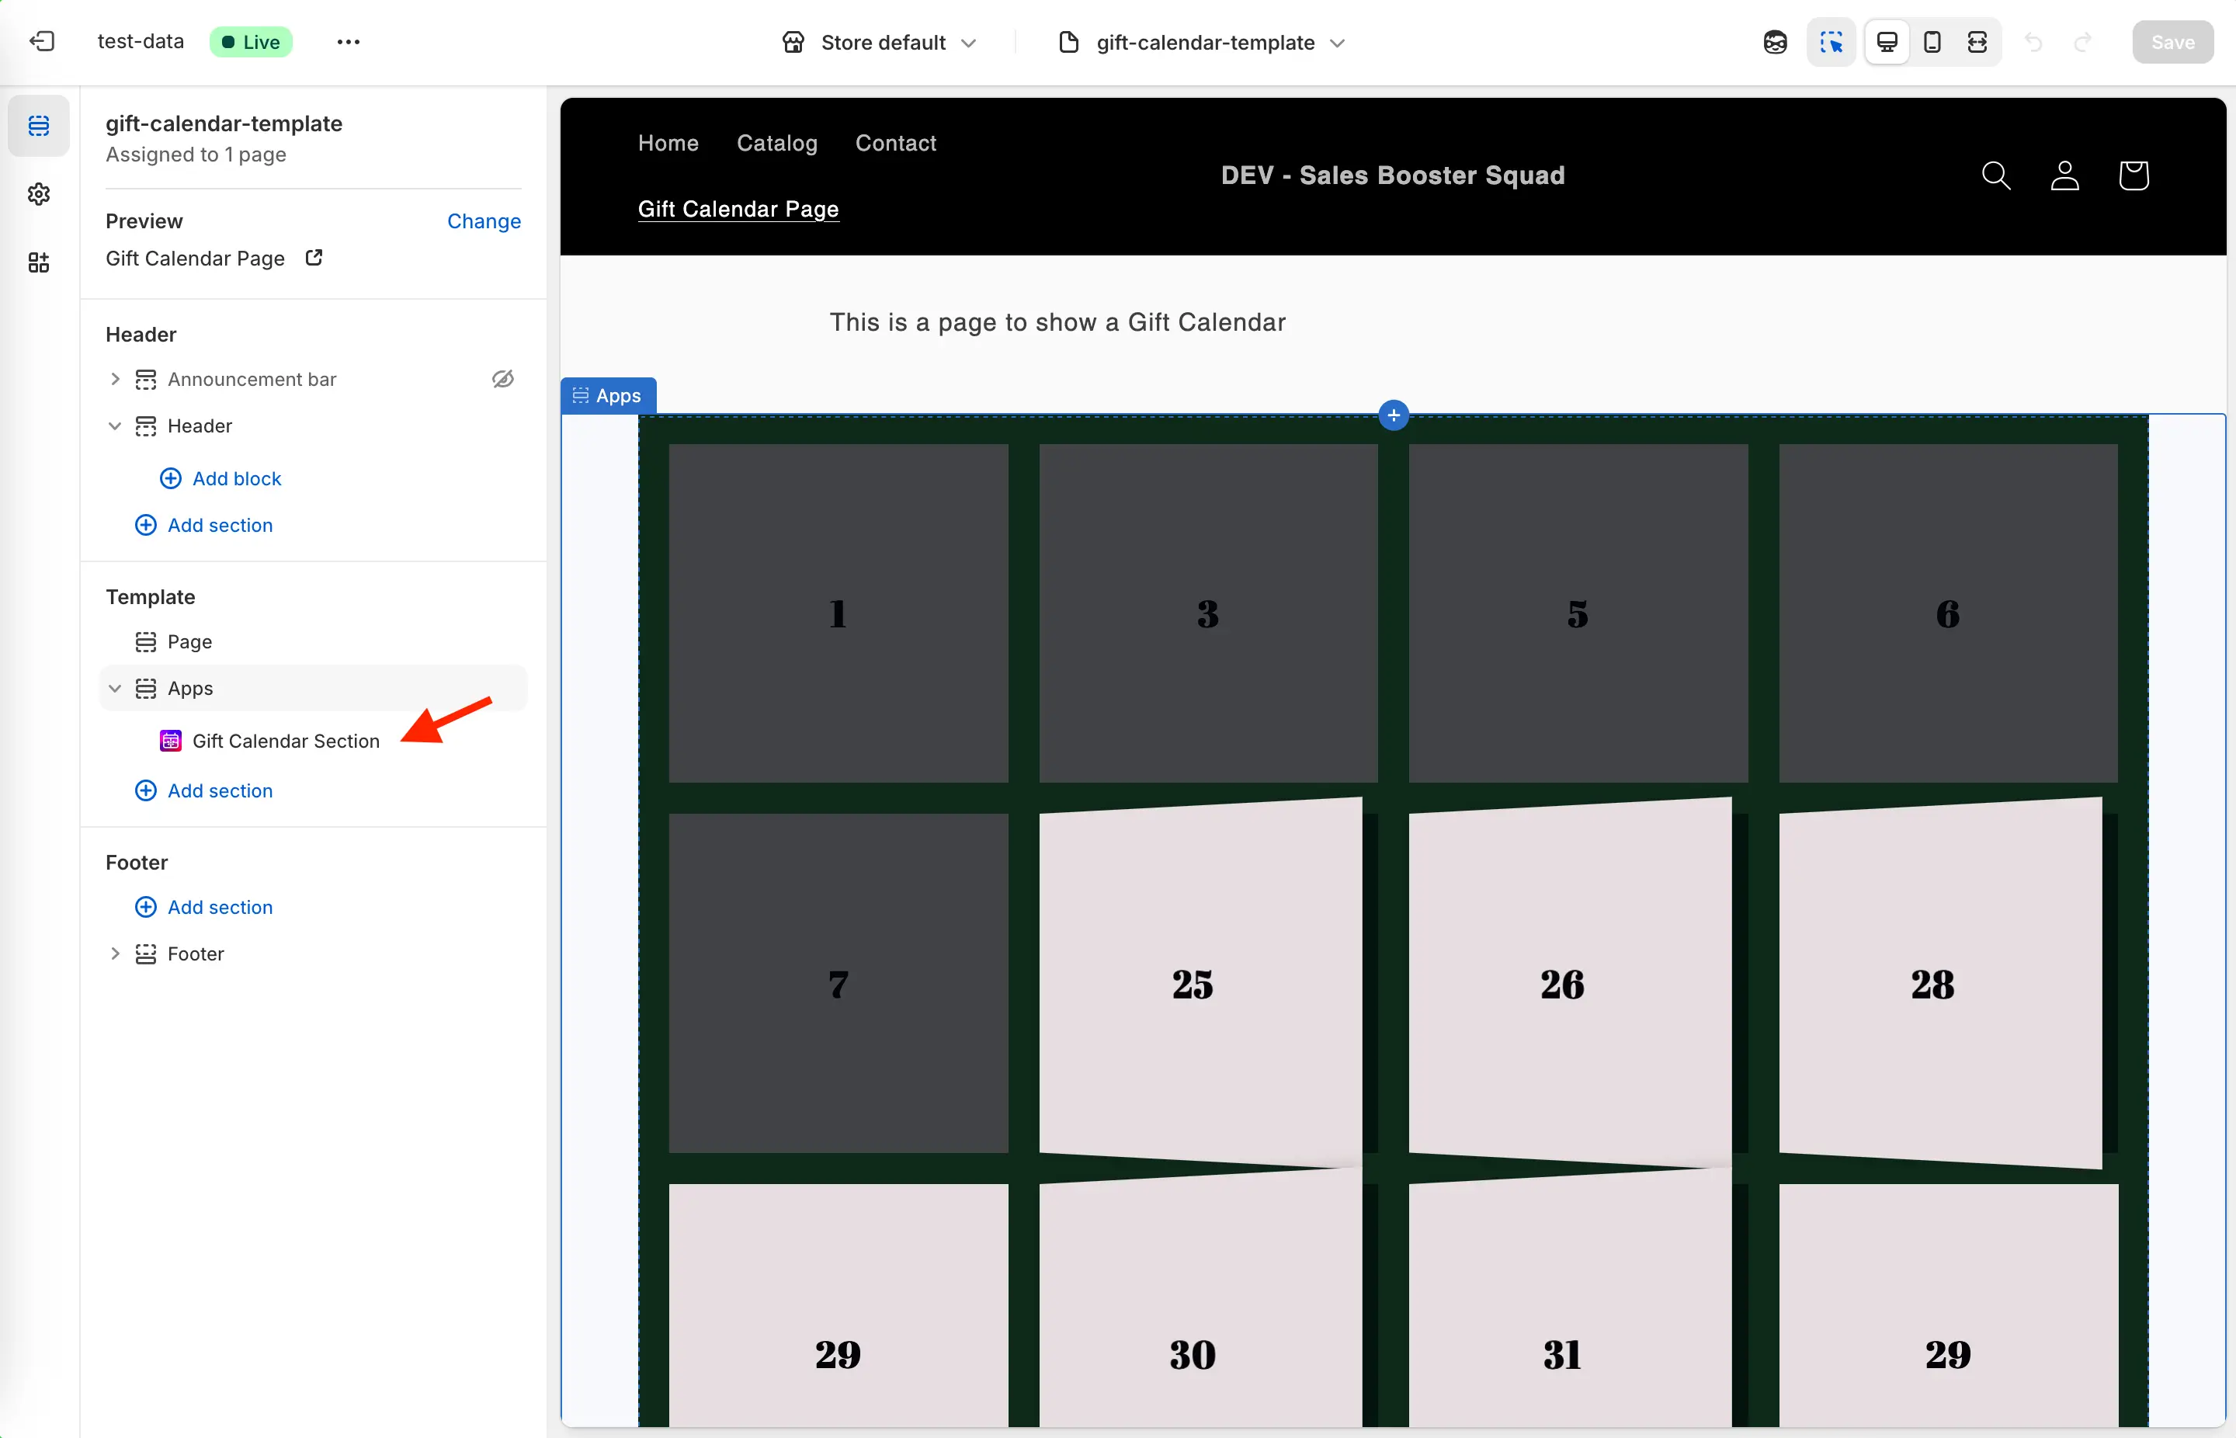Click Catalog in store navigation

(776, 143)
